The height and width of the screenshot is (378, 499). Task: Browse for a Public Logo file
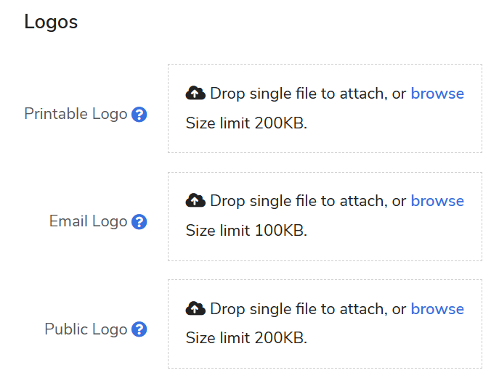click(x=437, y=309)
